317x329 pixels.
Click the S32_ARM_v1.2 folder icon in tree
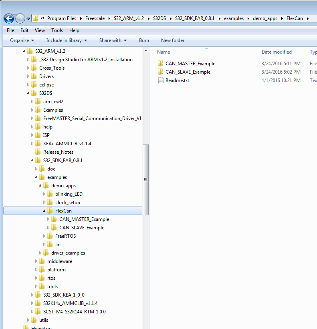tap(30, 51)
